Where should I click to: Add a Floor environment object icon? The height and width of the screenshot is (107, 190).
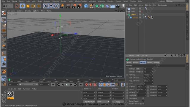tap(113, 6)
